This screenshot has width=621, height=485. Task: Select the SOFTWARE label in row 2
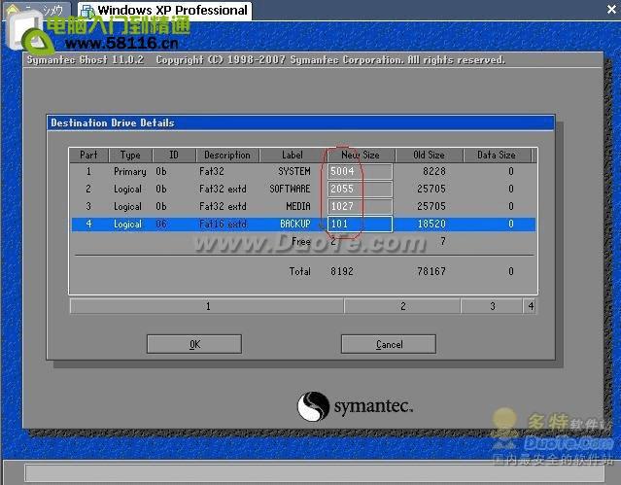(290, 189)
